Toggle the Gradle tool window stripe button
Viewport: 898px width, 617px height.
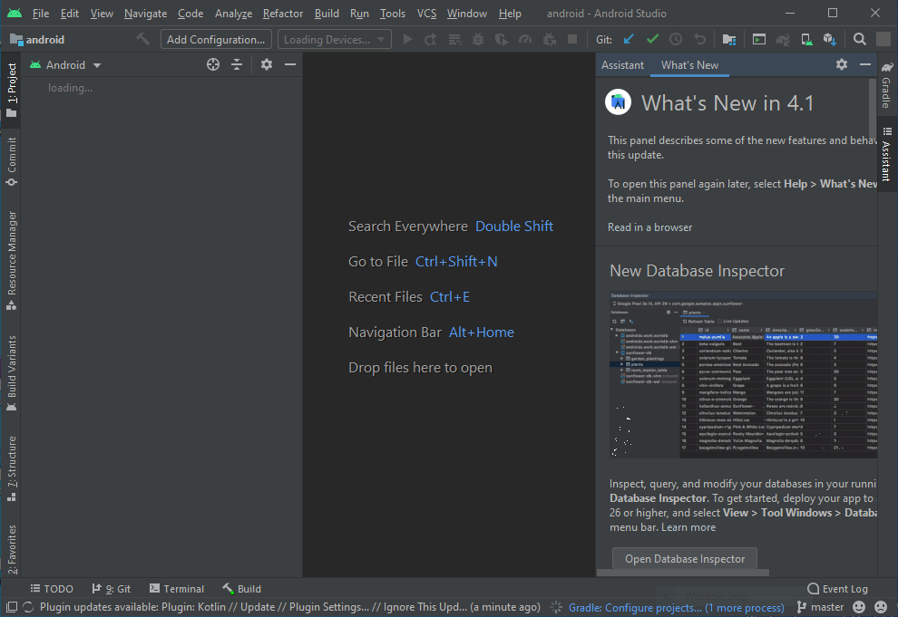click(x=886, y=84)
